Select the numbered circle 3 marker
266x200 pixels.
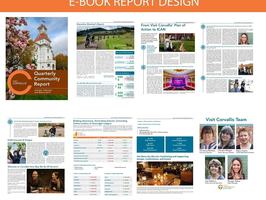point(203,27)
